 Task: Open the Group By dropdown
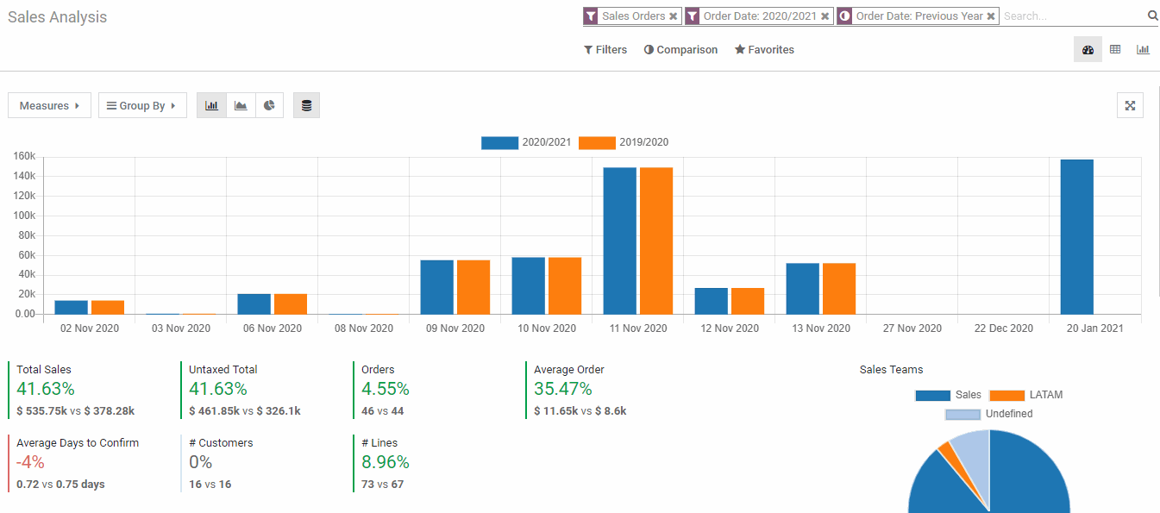[142, 105]
